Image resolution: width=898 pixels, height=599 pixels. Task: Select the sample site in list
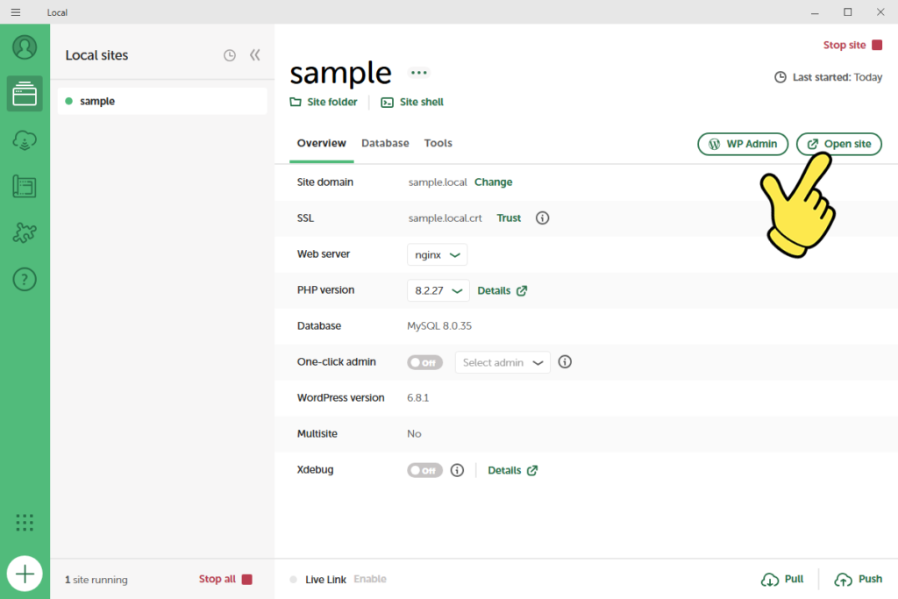[x=162, y=102]
